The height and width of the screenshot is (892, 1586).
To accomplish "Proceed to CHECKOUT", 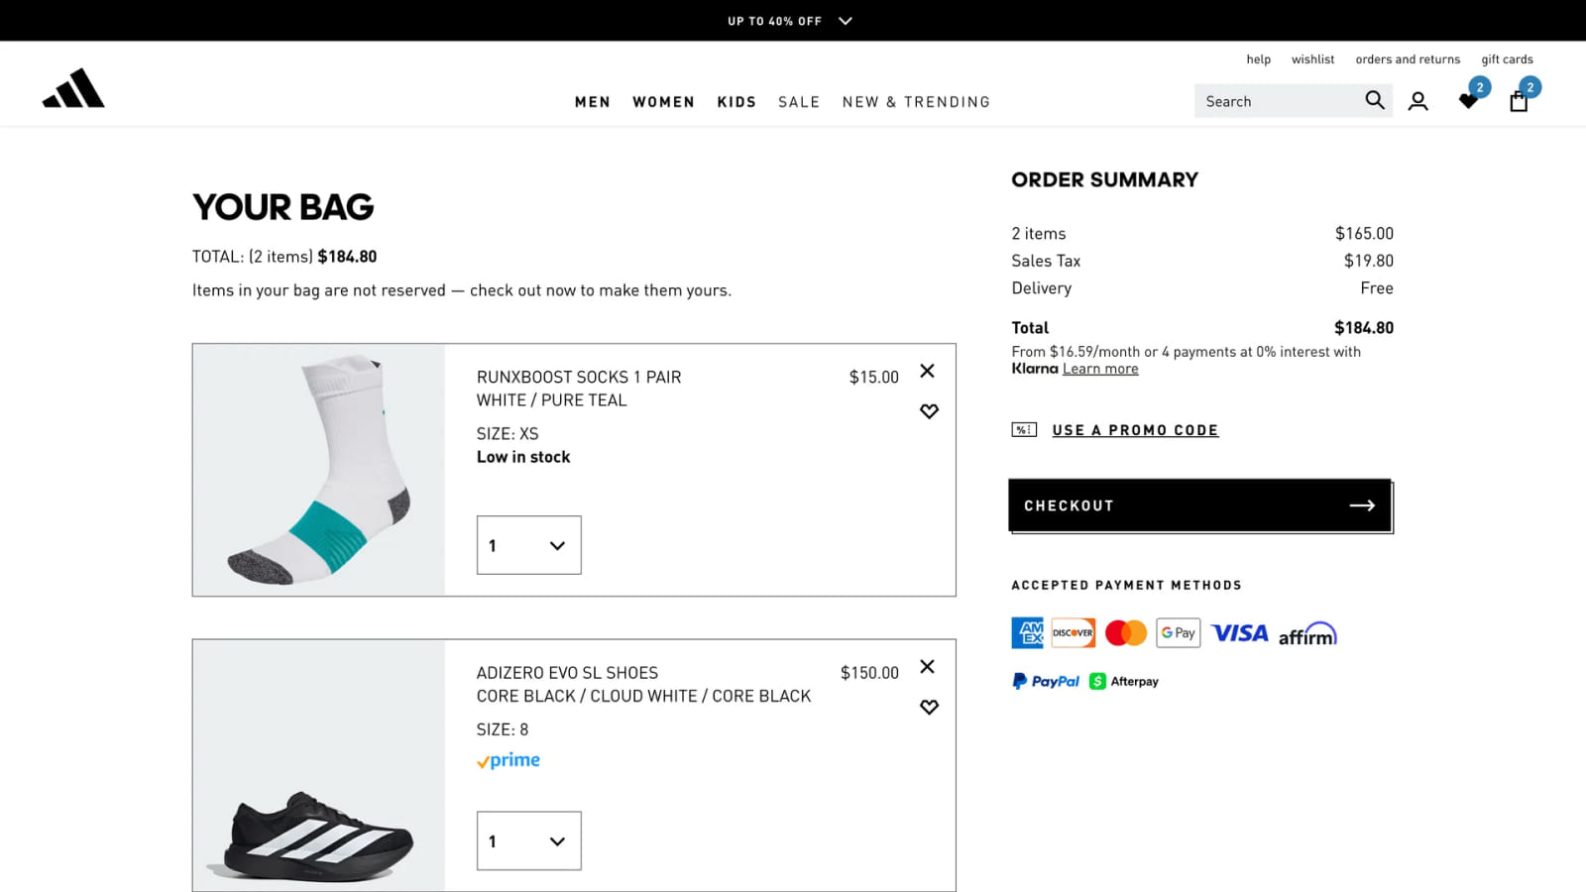I will (x=1199, y=504).
